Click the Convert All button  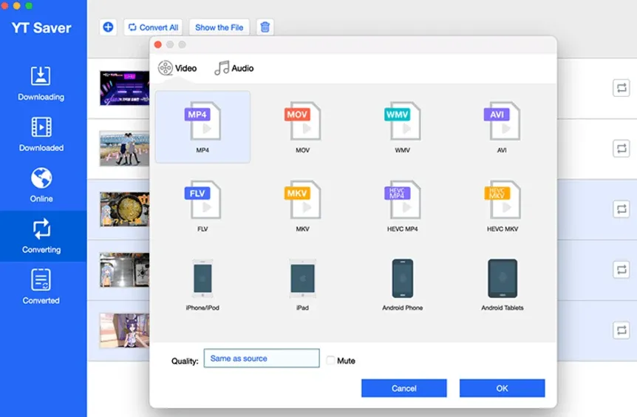(x=153, y=27)
